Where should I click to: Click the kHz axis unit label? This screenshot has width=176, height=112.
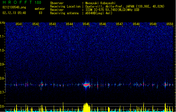[x=3, y=23]
